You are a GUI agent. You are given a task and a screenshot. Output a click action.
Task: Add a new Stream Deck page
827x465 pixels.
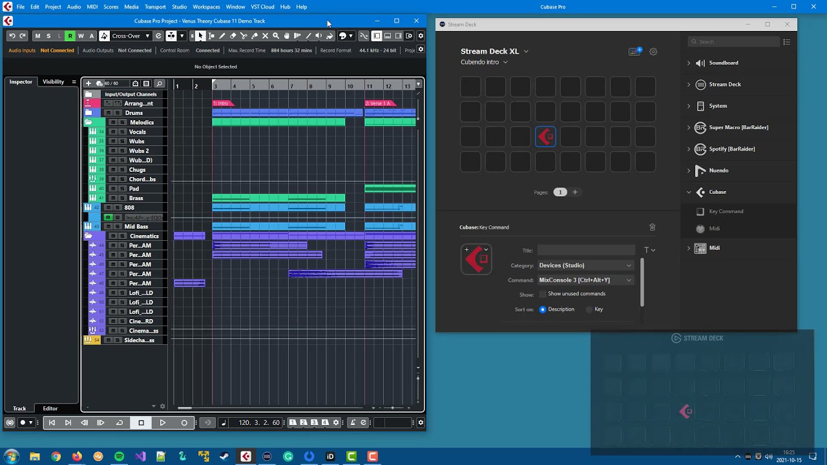point(575,192)
